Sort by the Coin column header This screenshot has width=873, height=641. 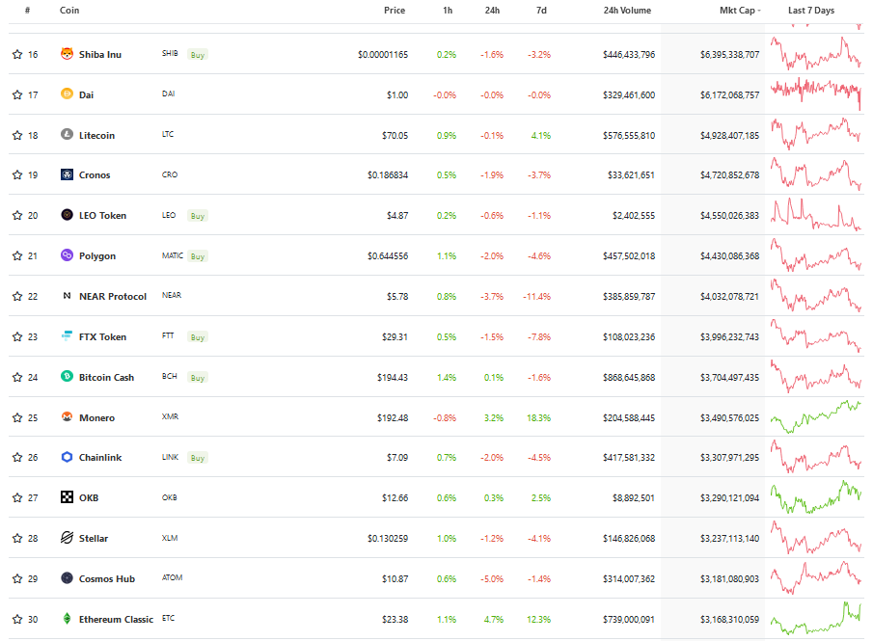69,10
